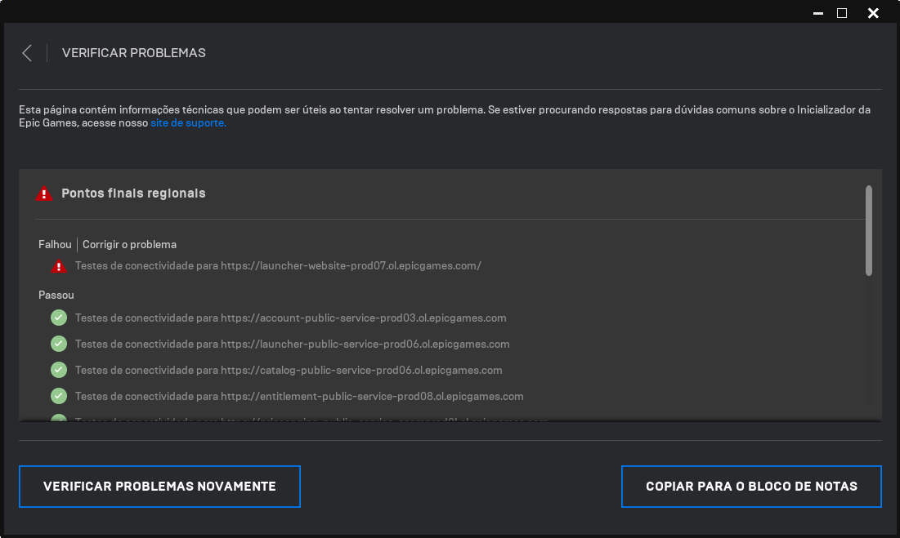Select the catalog-public-service-prod06 connectivity test text
The image size is (900, 538).
pos(289,371)
